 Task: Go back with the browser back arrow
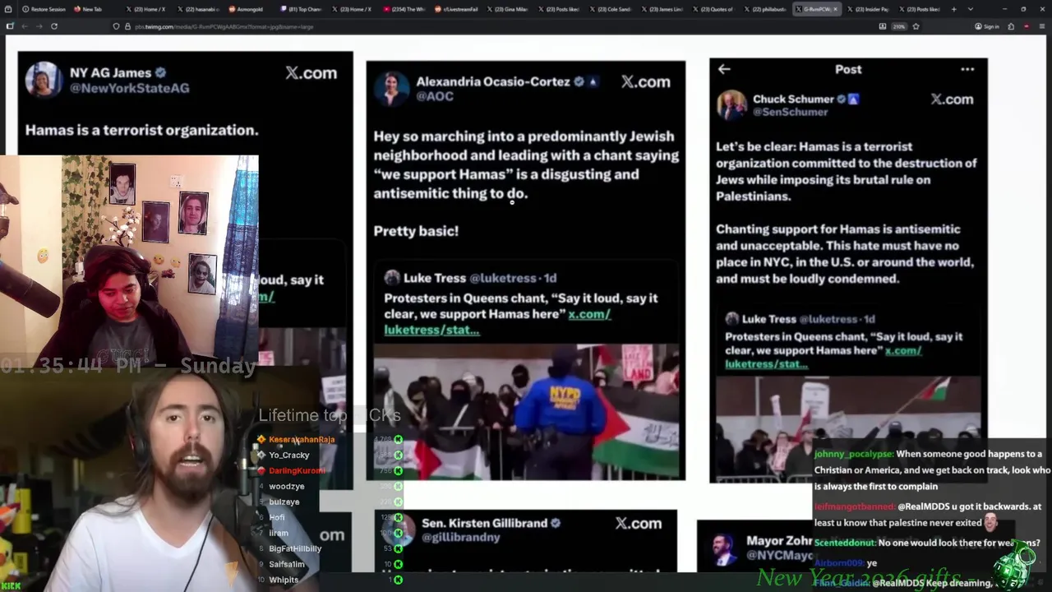[24, 26]
